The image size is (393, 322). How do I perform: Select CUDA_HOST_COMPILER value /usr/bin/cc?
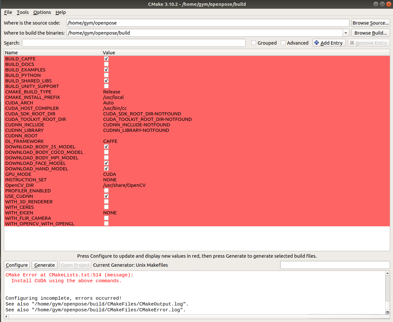point(115,108)
